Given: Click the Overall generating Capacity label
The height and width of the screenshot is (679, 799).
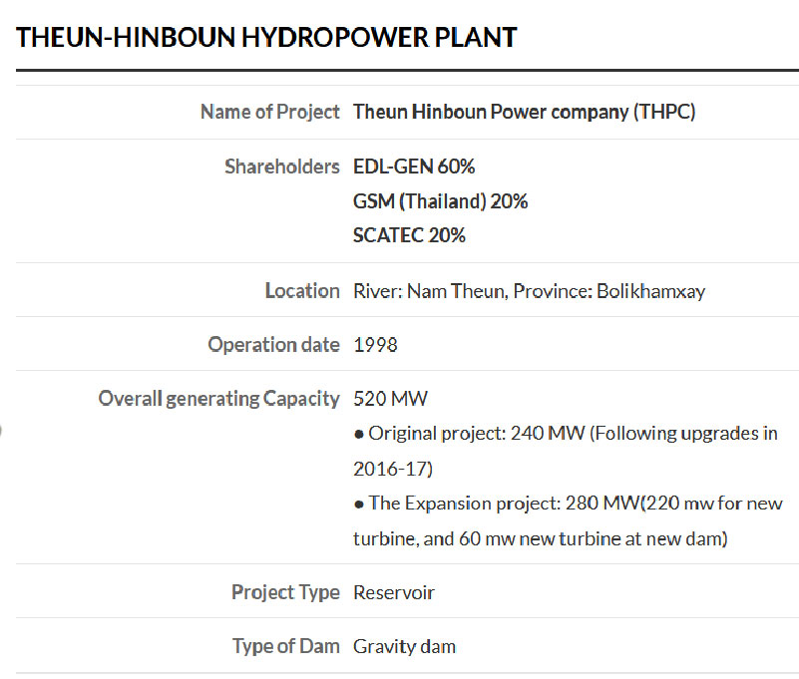Looking at the screenshot, I should click(218, 399).
